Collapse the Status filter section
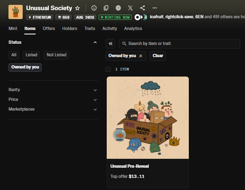Viewport: 245px width, 190px height. (x=95, y=42)
